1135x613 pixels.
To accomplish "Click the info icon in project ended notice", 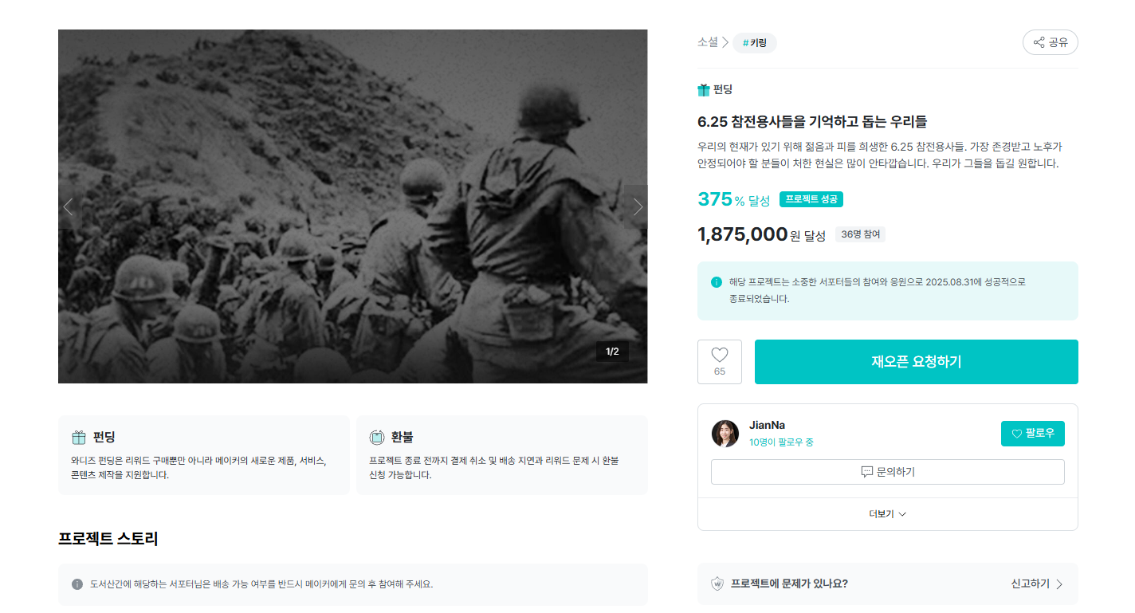I will (717, 282).
